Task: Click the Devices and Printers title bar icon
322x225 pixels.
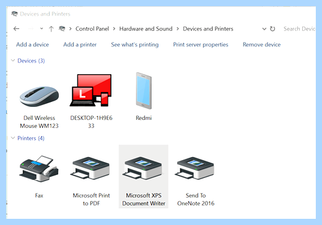Action: pos(14,14)
